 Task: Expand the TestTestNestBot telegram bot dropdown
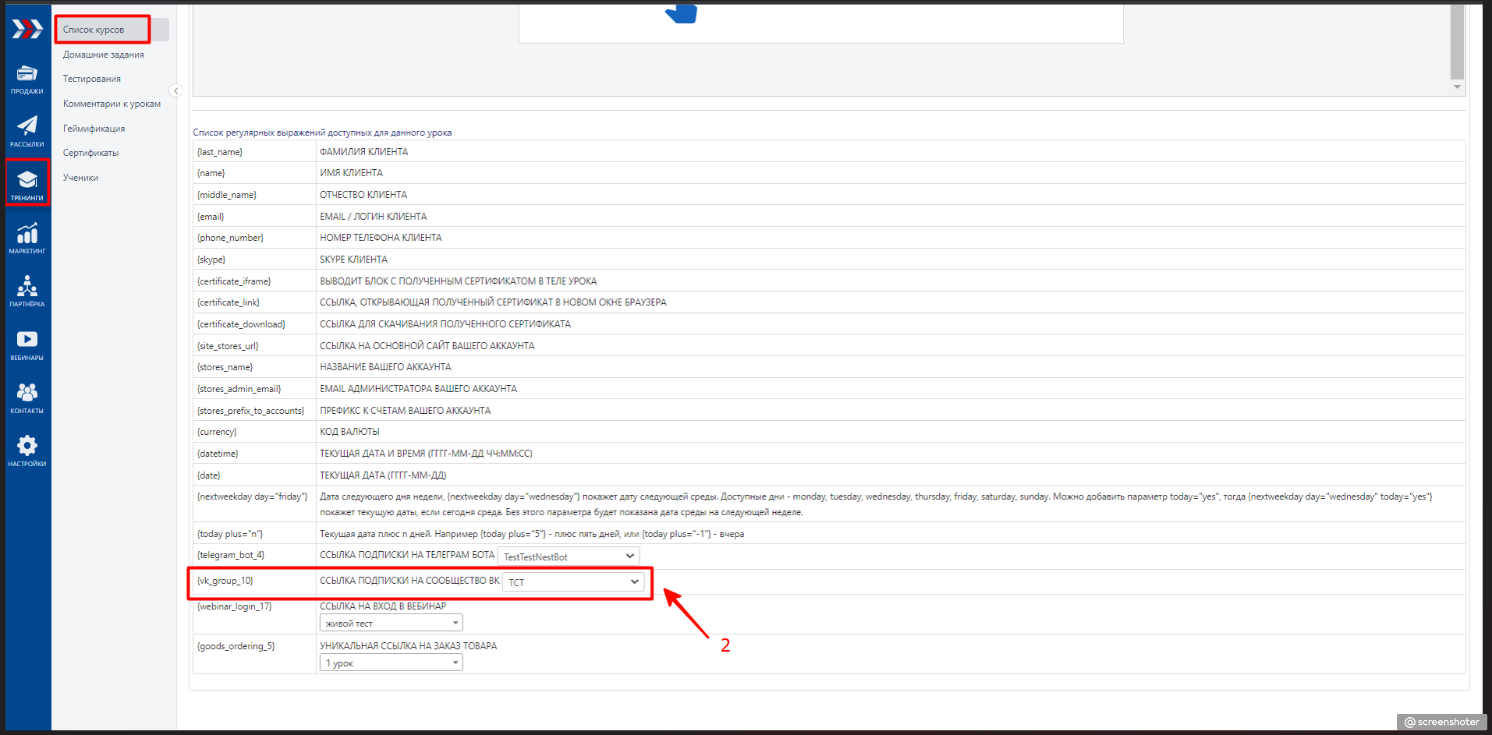pos(569,557)
